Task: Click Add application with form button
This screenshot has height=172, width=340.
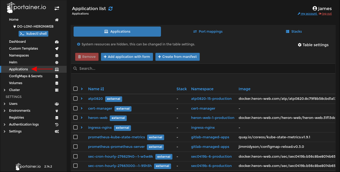Action: [x=127, y=57]
